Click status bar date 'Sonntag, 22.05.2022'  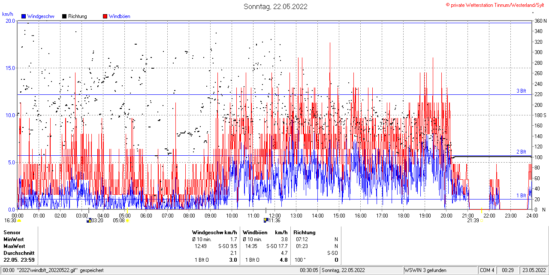click(x=344, y=270)
